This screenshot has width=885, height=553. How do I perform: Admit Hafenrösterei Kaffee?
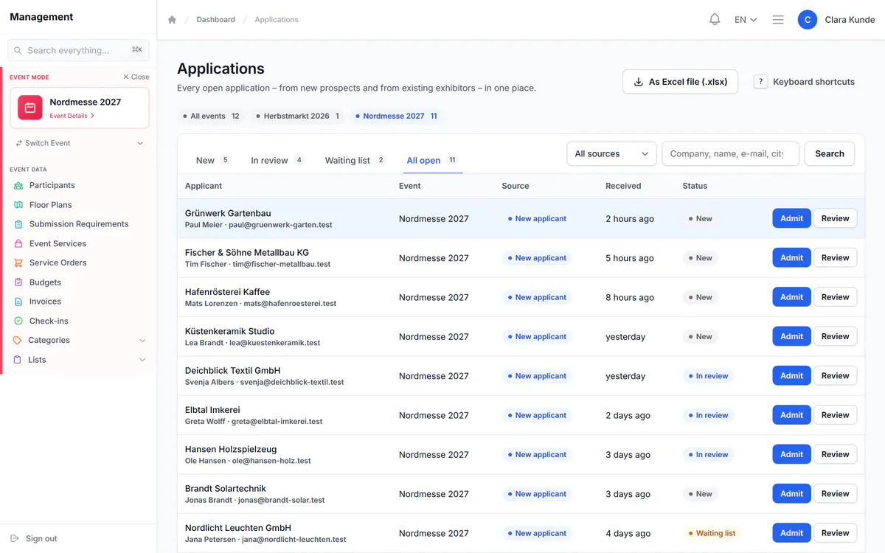(x=791, y=297)
